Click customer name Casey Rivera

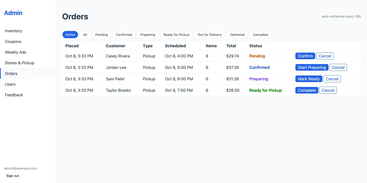coord(118,56)
